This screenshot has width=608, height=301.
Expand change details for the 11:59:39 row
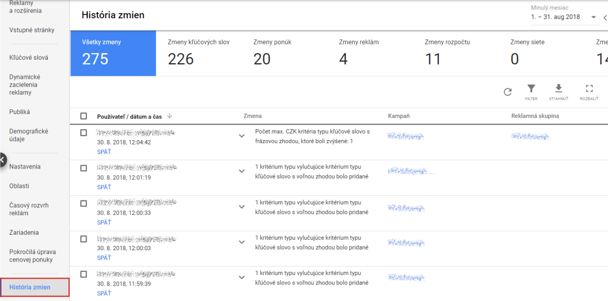pyautogui.click(x=242, y=278)
